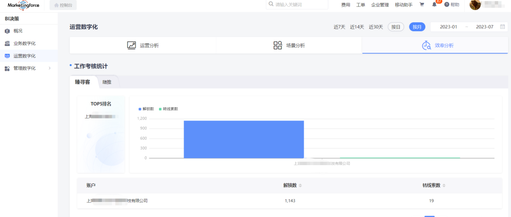Click the shopping cart icon
The height and width of the screenshot is (217, 511).
click(x=422, y=5)
